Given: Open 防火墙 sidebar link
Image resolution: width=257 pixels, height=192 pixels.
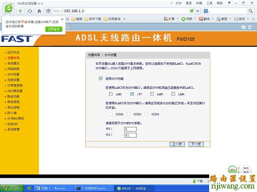Looking at the screenshot, I should (x=12, y=113).
